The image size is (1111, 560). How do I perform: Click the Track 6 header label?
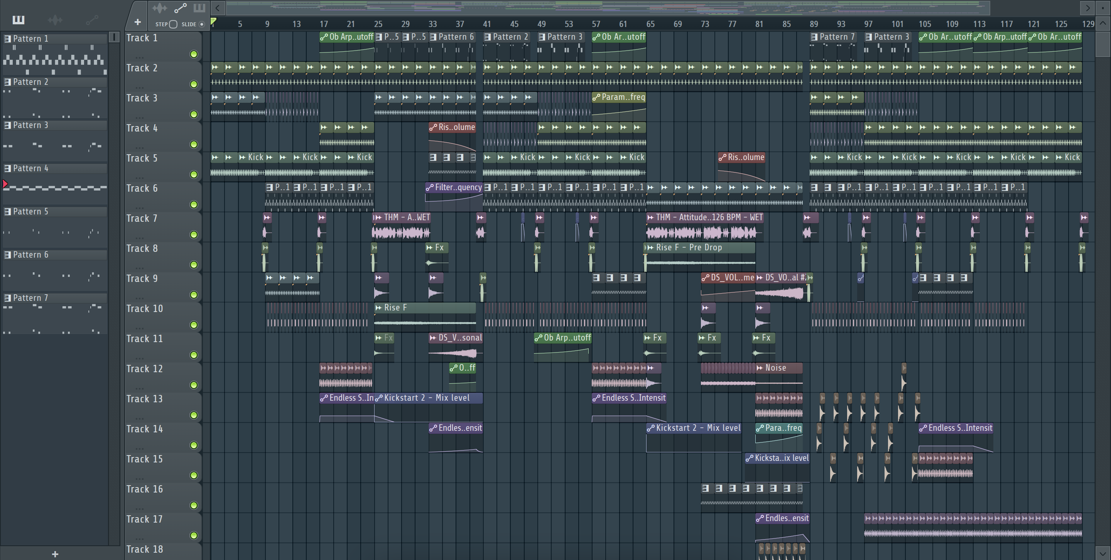click(x=142, y=188)
